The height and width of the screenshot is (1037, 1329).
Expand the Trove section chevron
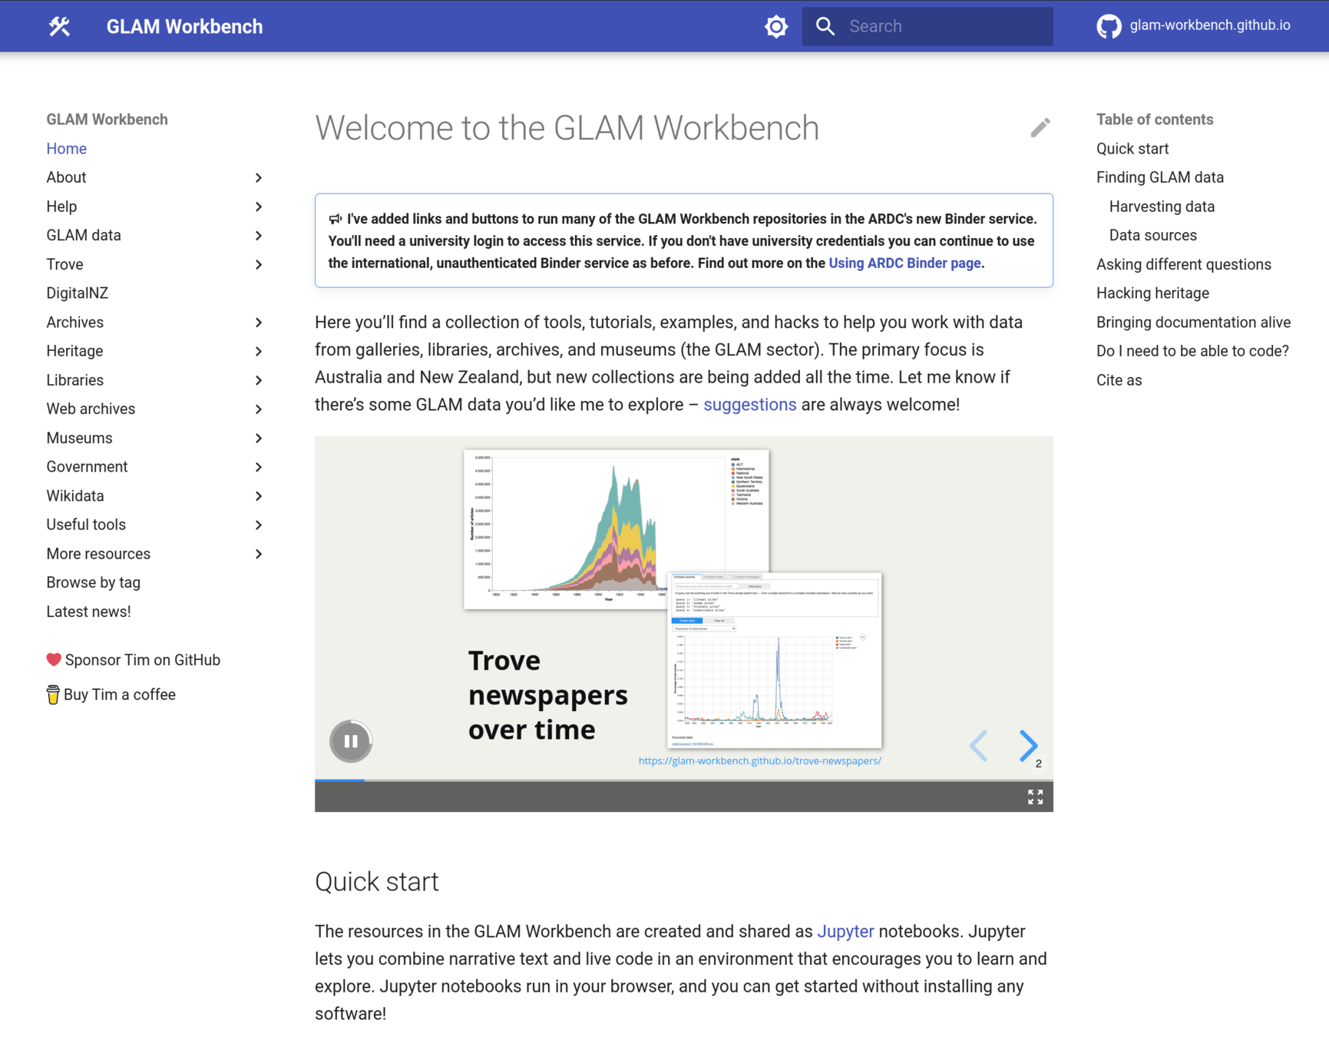[x=259, y=264]
